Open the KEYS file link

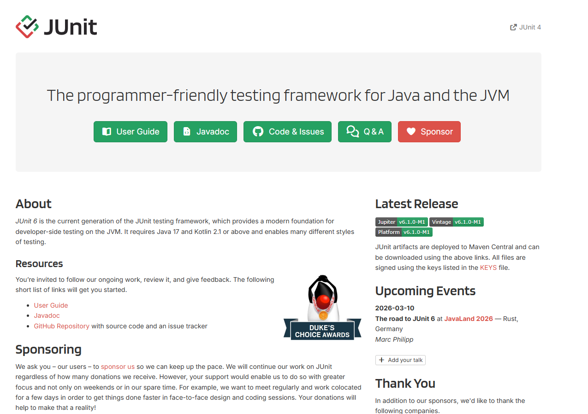point(488,268)
